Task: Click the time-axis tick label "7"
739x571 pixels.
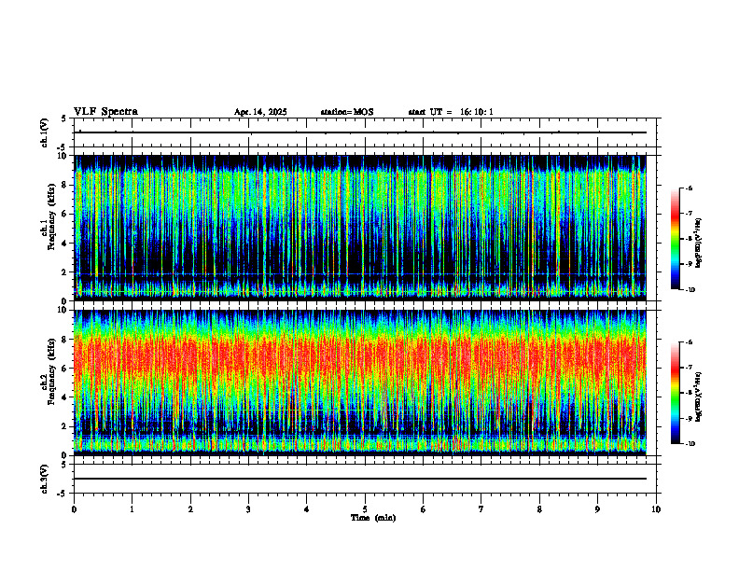Action: click(481, 509)
